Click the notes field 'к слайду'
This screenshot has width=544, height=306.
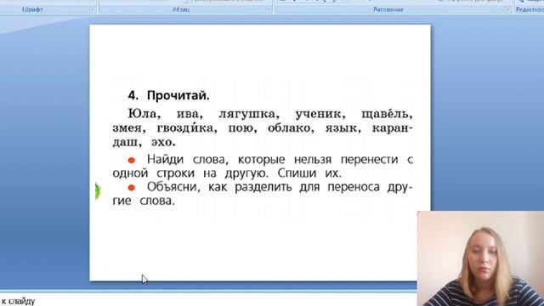click(208, 301)
